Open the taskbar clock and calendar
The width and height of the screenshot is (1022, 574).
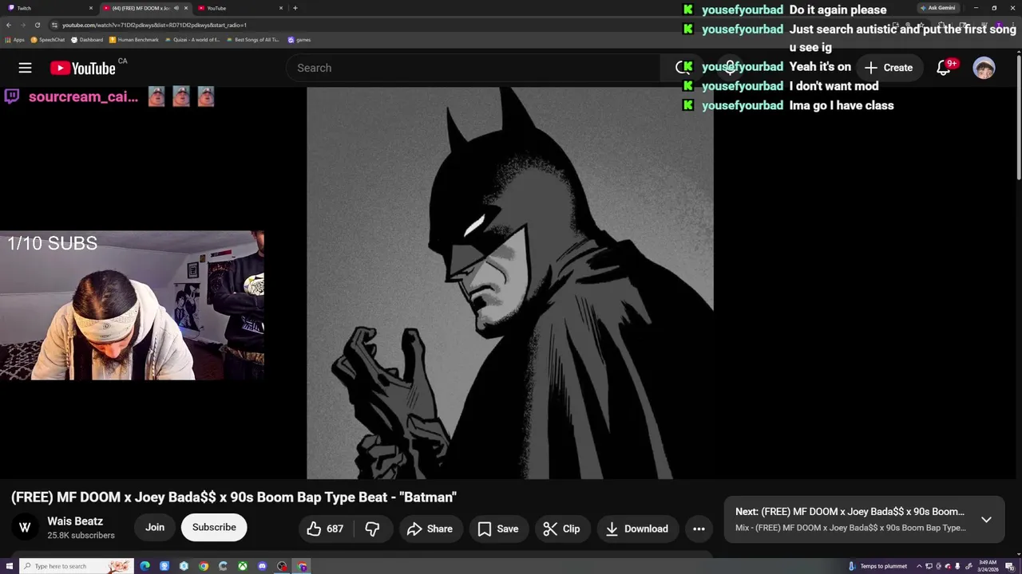coord(987,566)
